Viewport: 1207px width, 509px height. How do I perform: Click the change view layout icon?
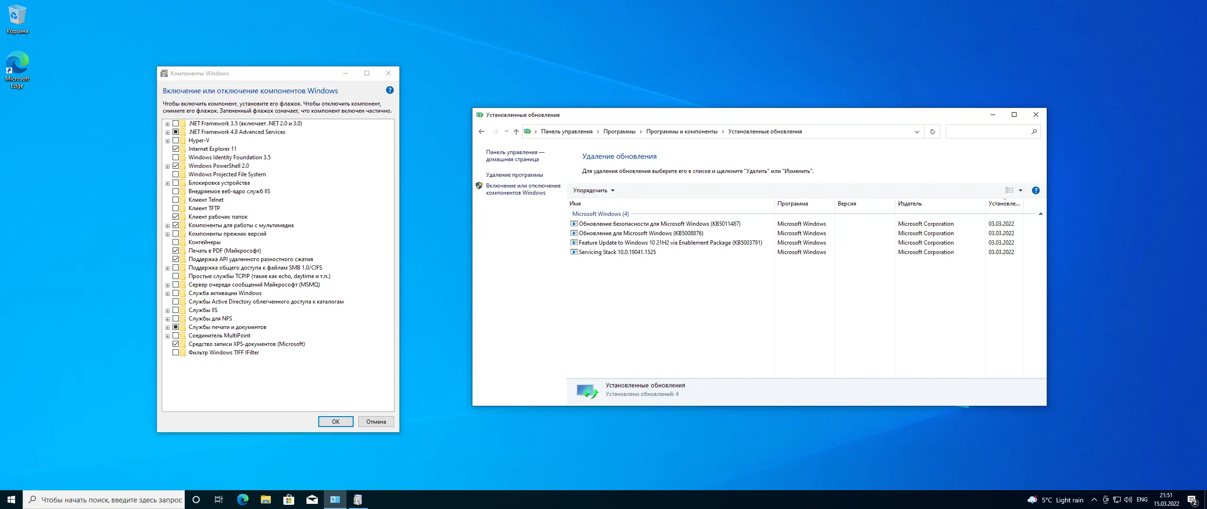tap(1009, 190)
